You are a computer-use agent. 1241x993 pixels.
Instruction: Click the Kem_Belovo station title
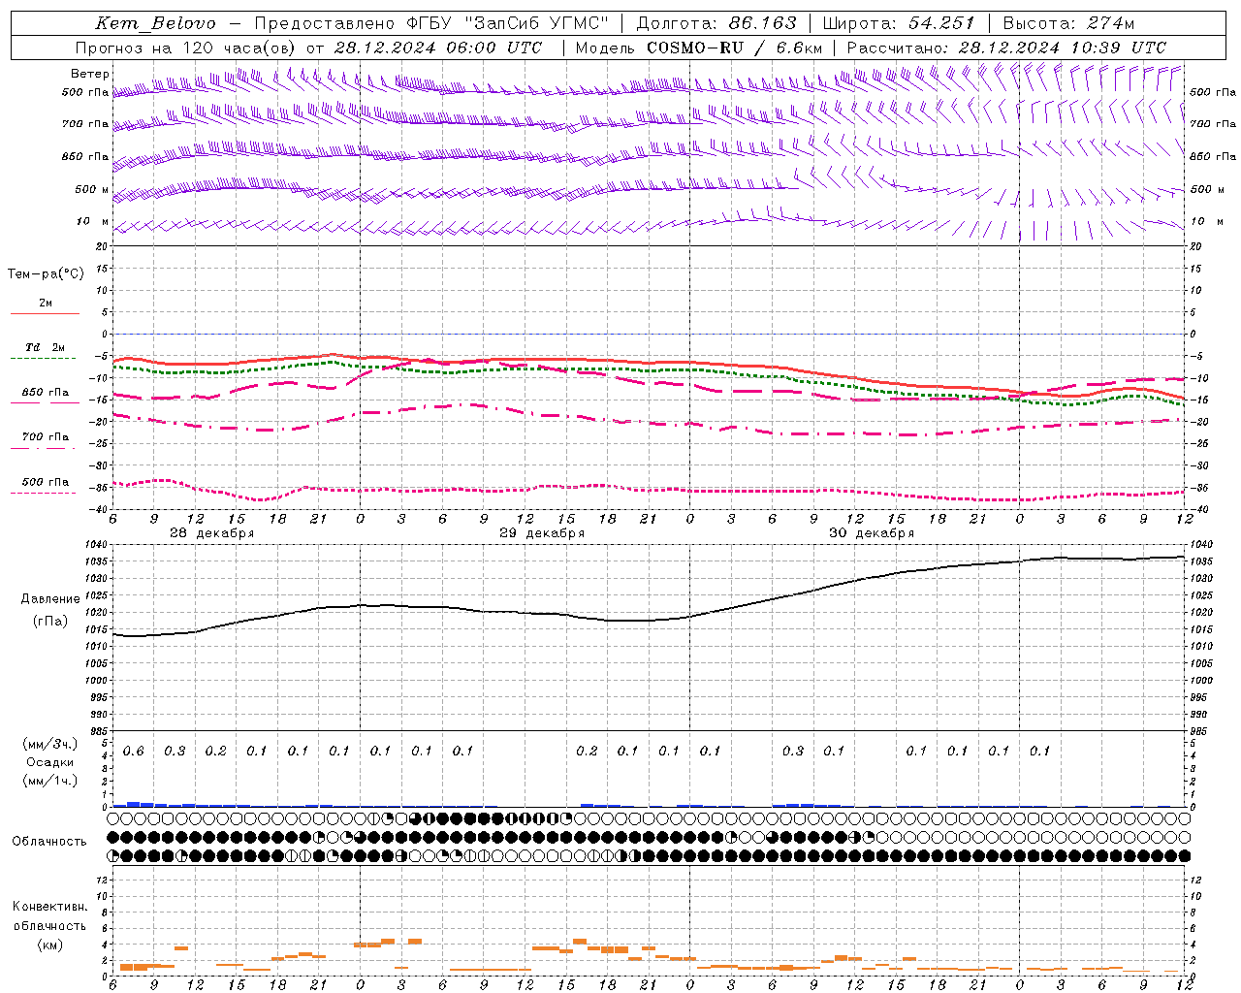[x=155, y=23]
